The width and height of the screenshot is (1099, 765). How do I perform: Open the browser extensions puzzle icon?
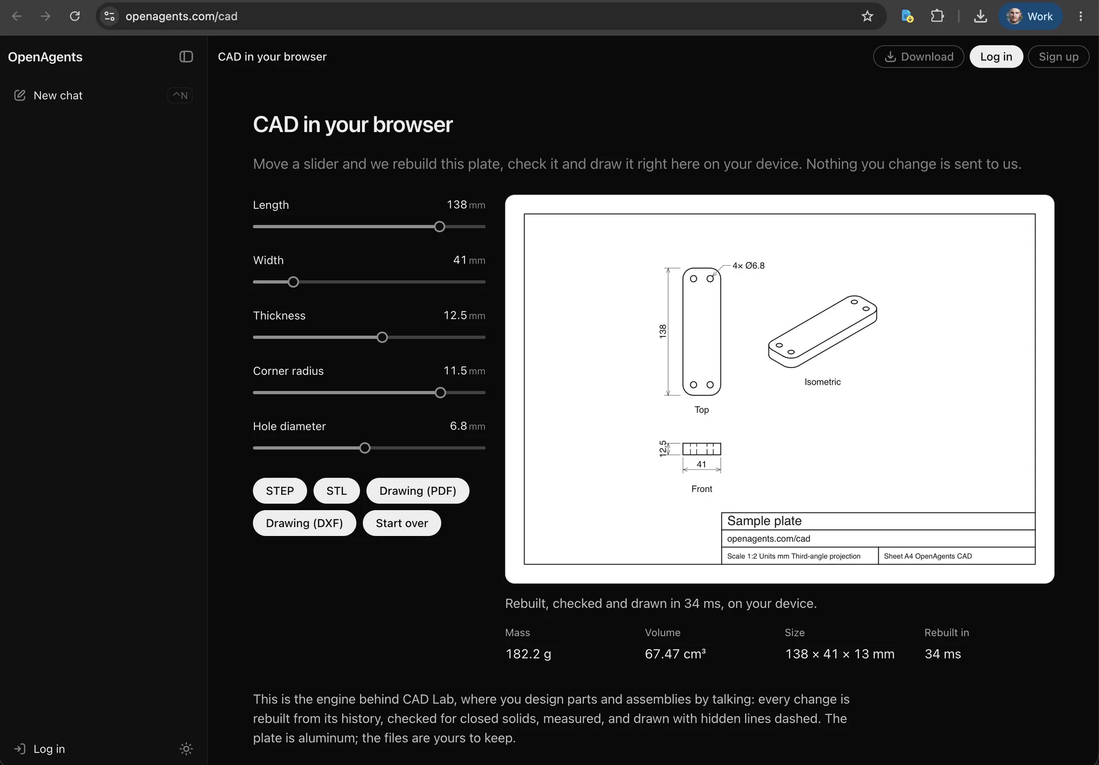click(937, 16)
